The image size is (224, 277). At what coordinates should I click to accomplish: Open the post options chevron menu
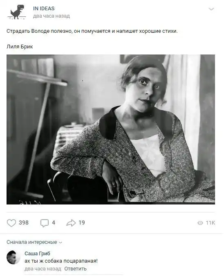pyautogui.click(x=211, y=9)
